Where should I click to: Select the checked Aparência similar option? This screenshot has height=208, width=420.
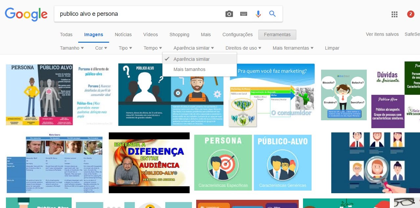(x=191, y=59)
